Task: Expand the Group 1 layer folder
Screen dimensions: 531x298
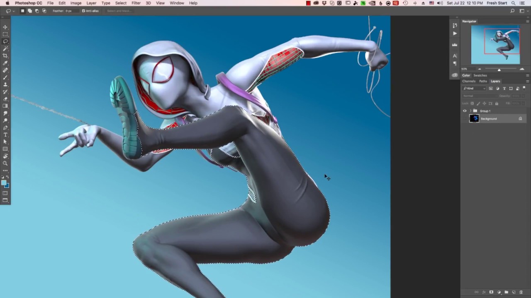Action: coord(470,111)
